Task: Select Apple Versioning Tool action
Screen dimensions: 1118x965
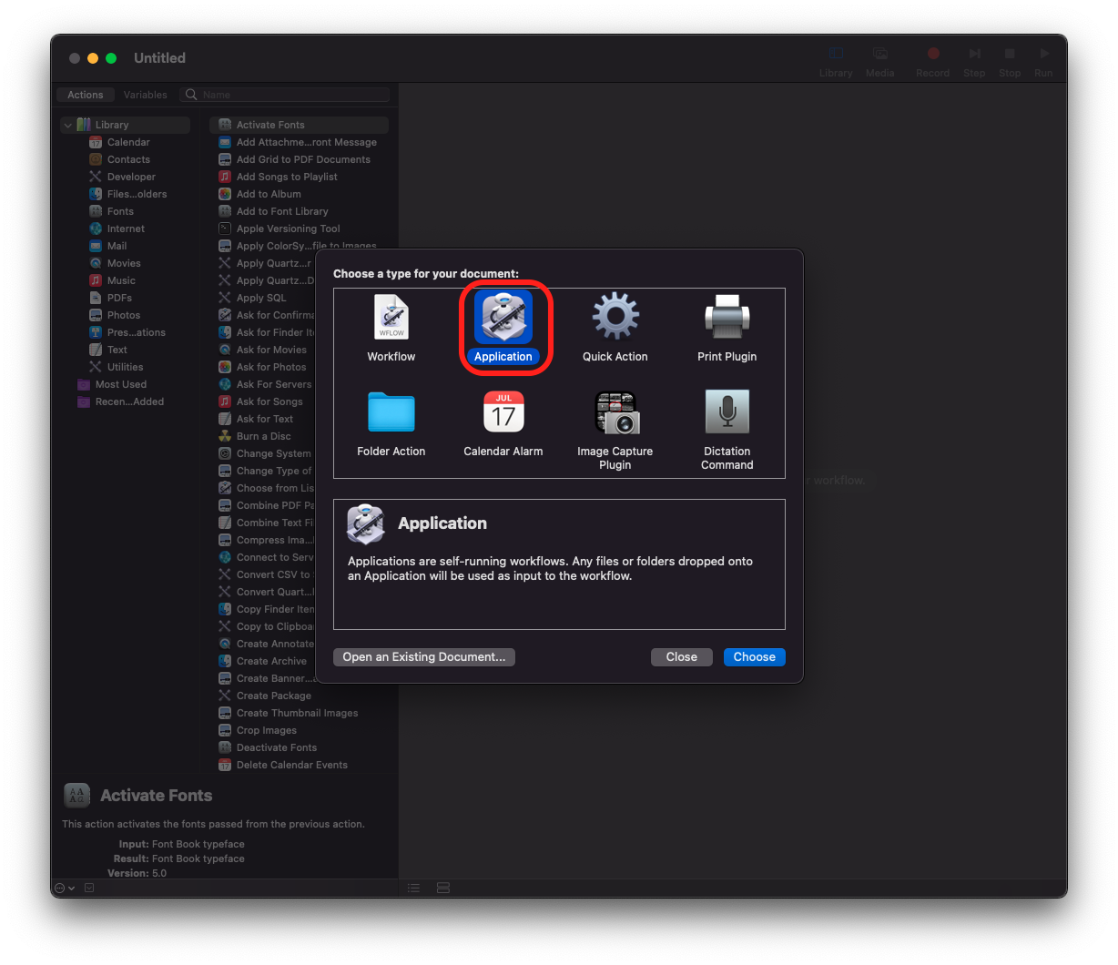Action: (299, 229)
